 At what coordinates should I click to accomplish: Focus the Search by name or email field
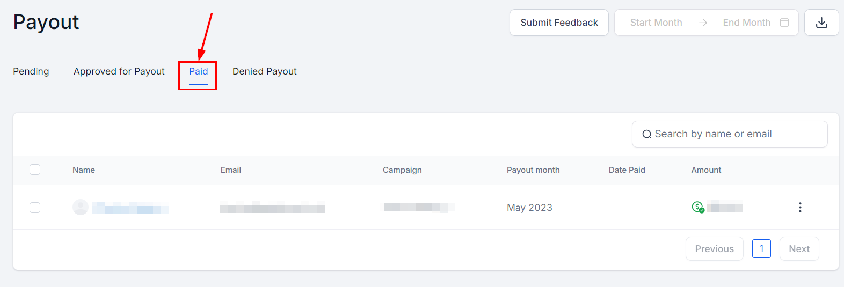736,134
